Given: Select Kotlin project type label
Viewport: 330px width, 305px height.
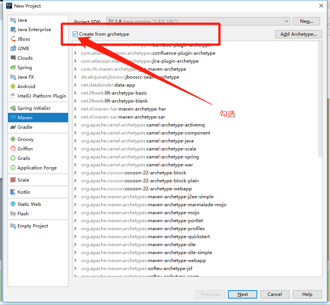Looking at the screenshot, I should pos(24,192).
